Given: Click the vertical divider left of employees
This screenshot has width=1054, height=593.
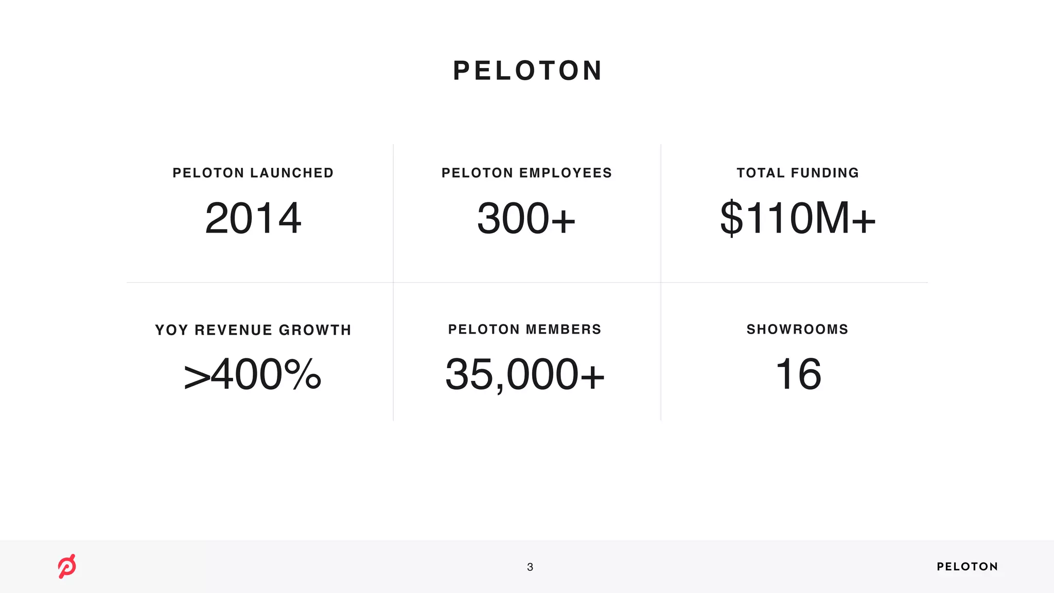Looking at the screenshot, I should pos(393,282).
